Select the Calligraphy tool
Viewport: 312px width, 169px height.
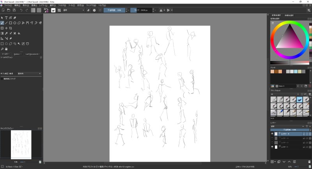[15, 18]
